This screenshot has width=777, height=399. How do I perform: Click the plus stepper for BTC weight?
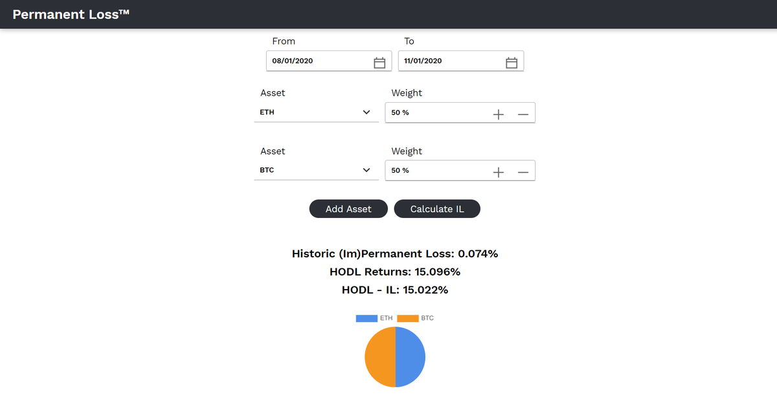tap(498, 171)
